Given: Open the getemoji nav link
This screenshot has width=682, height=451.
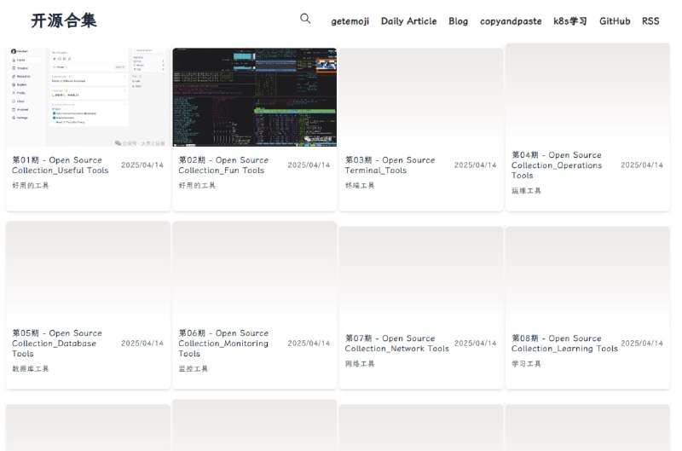Looking at the screenshot, I should coord(350,21).
